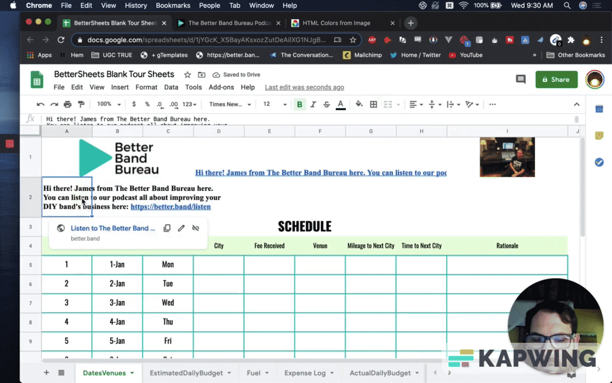Viewport: 612px width, 383px height.
Task: Open the File menu in Sheets
Action: click(59, 87)
